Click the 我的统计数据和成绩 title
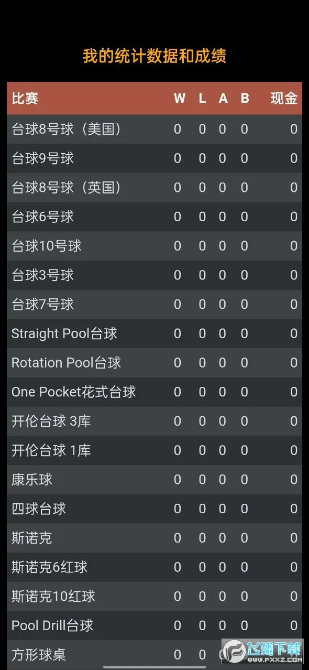 pyautogui.click(x=154, y=54)
